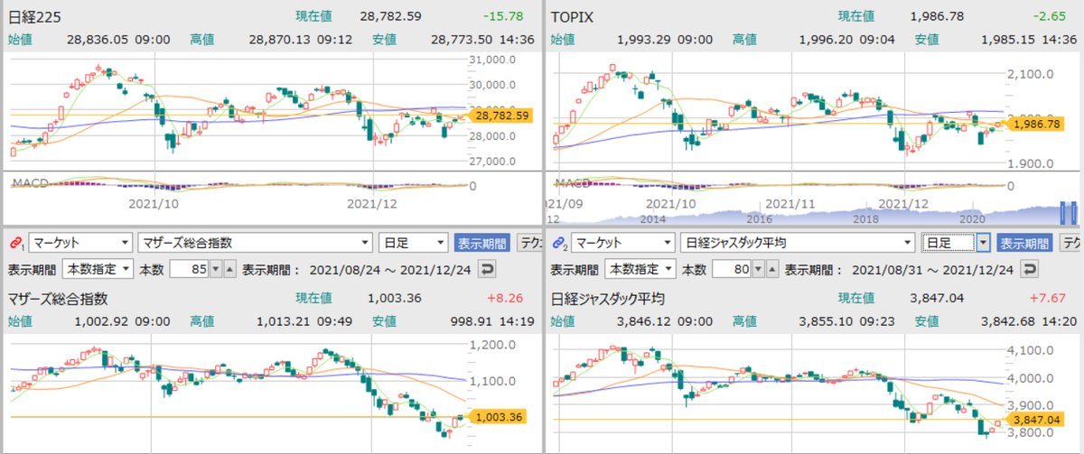This screenshot has width=1084, height=454.
Task: Click the 本数 input field showing 80
Action: (732, 269)
